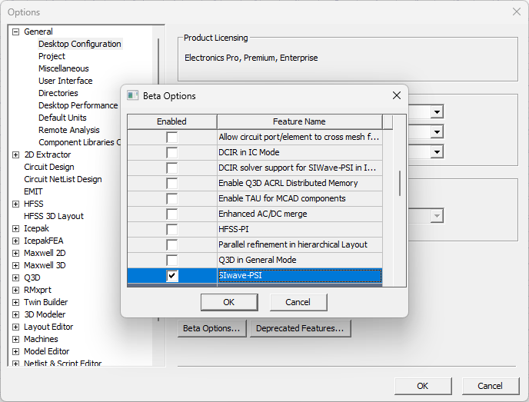Confirm the Options window with OK

tap(423, 386)
